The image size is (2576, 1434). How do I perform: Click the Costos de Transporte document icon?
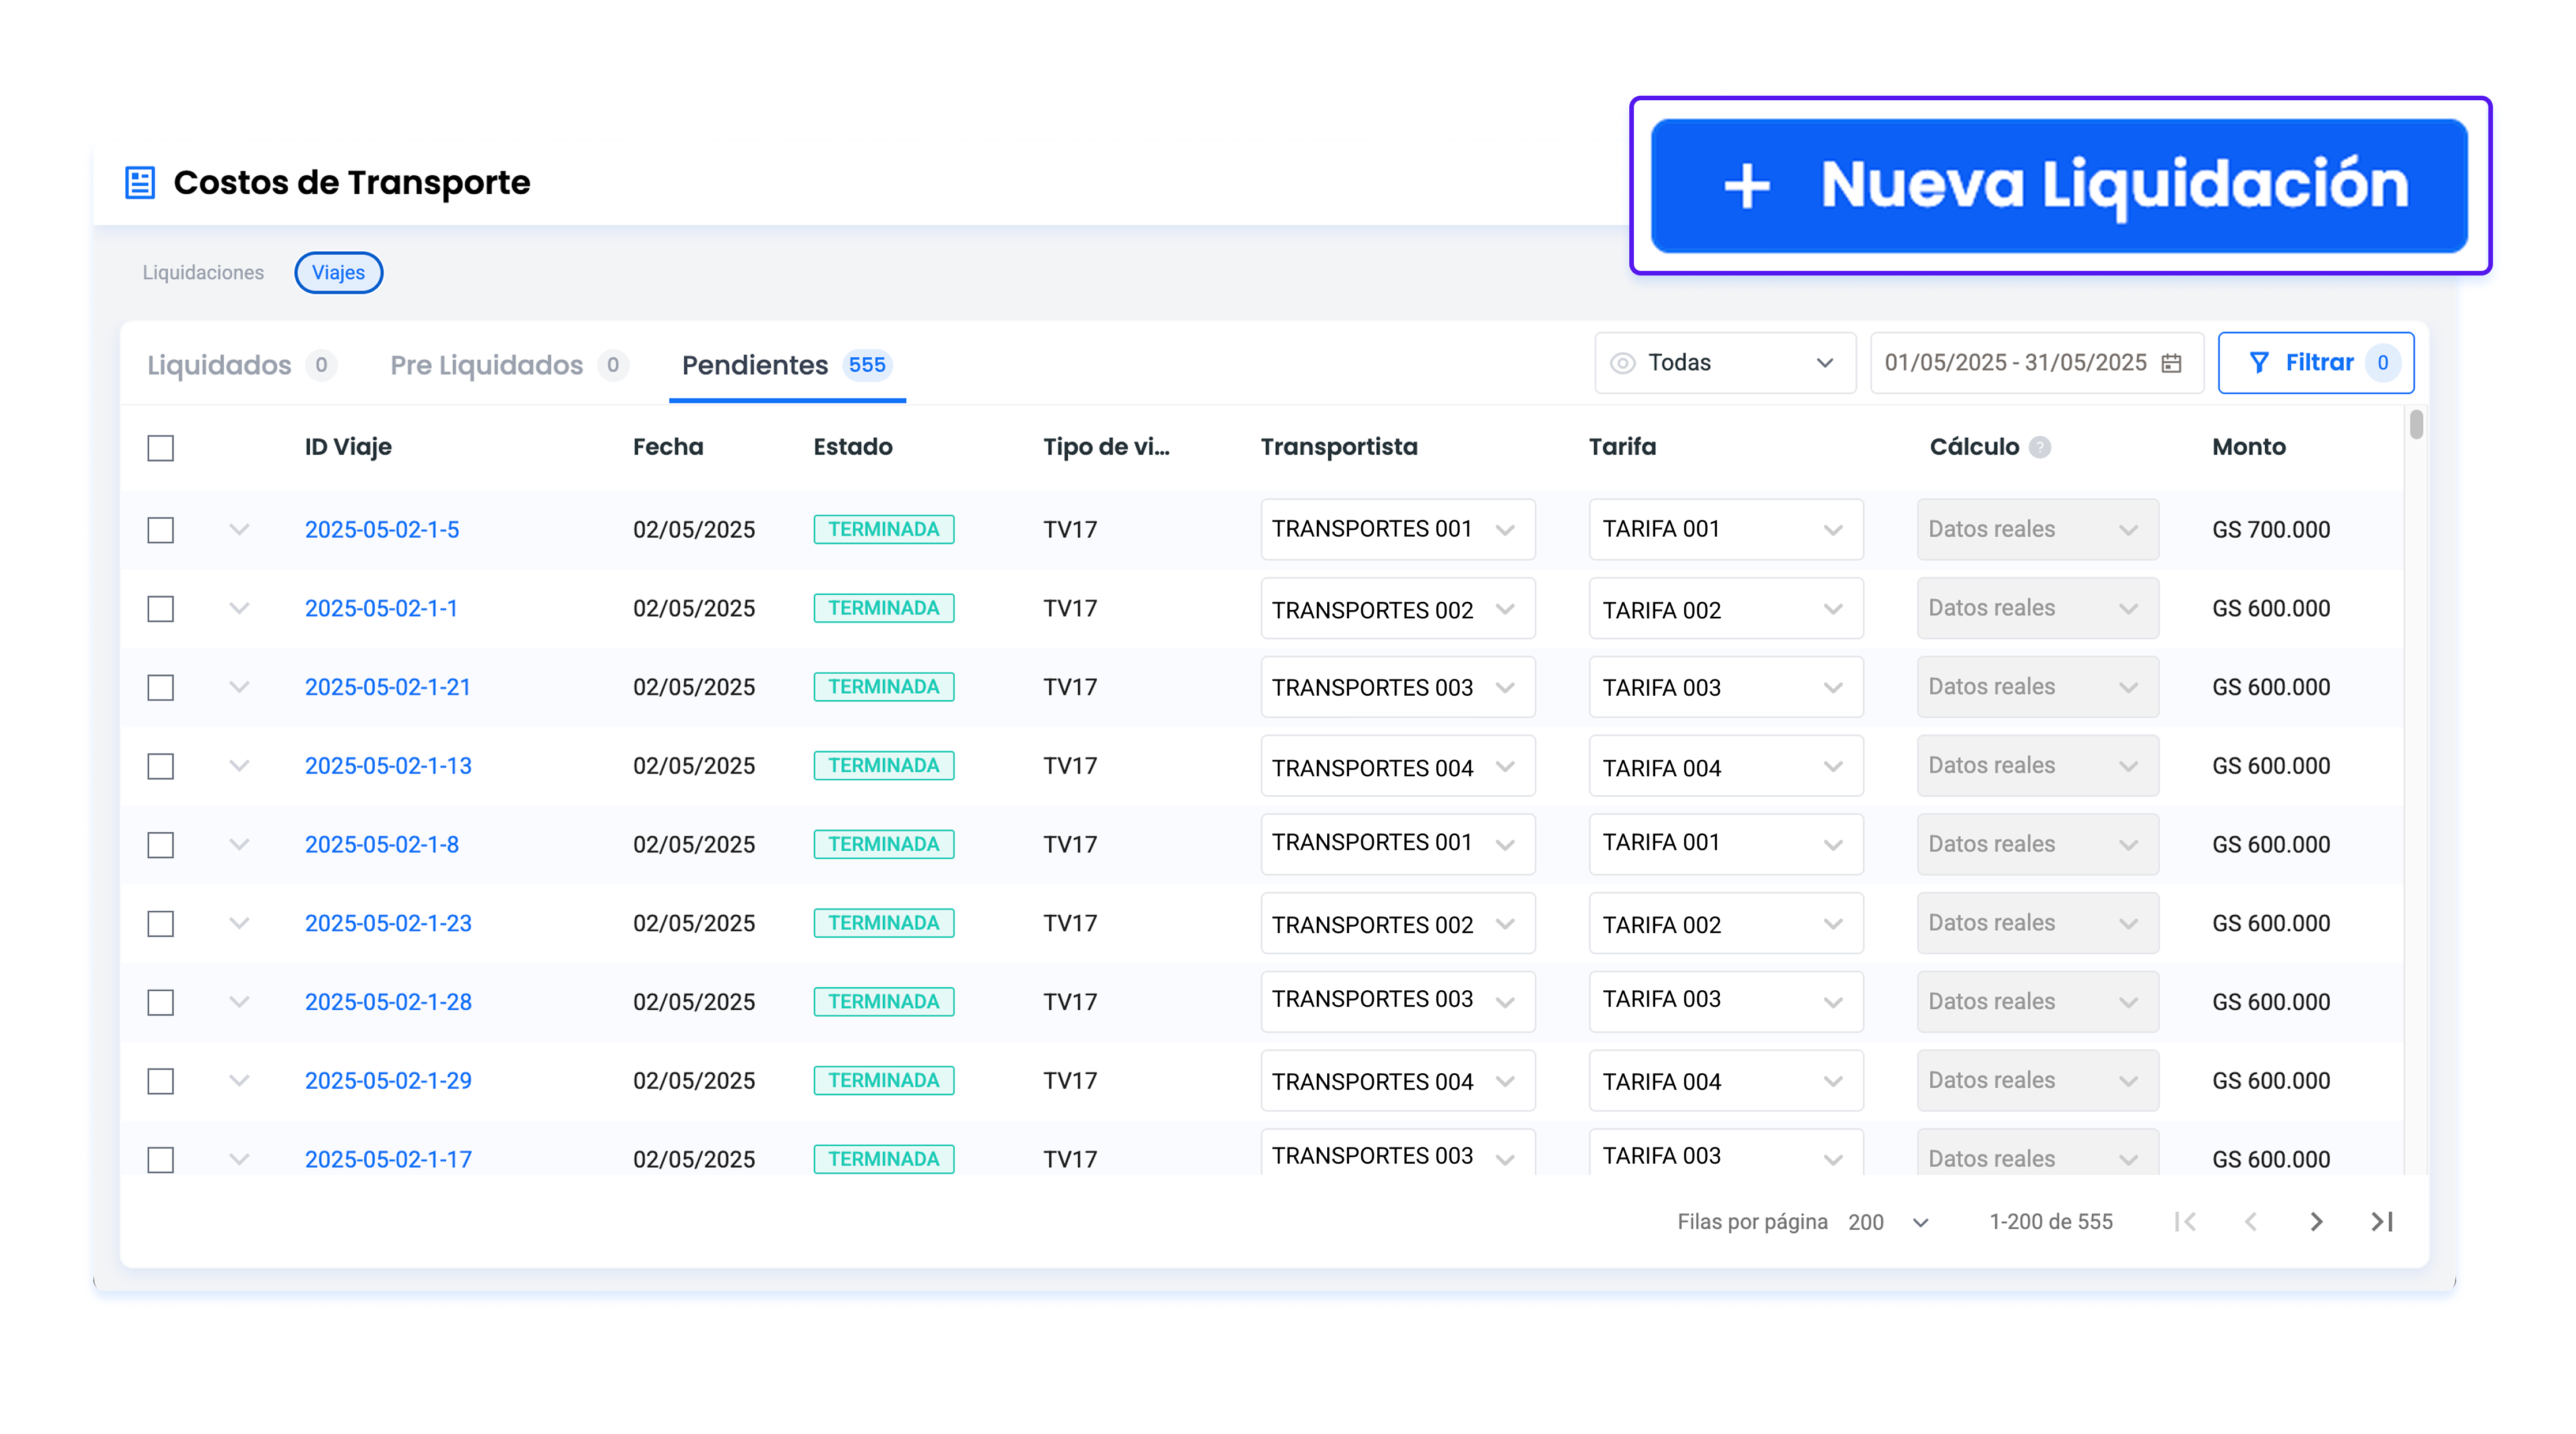(x=140, y=183)
